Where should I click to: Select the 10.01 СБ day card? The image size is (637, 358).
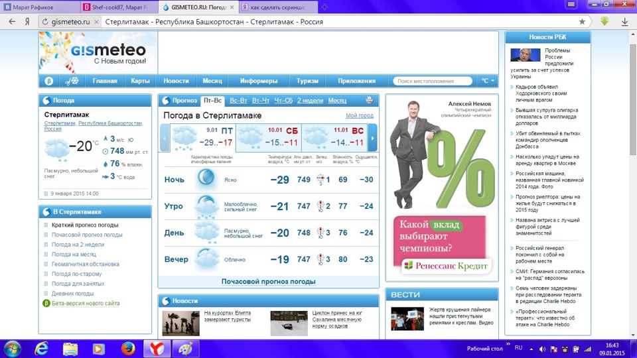[269, 138]
